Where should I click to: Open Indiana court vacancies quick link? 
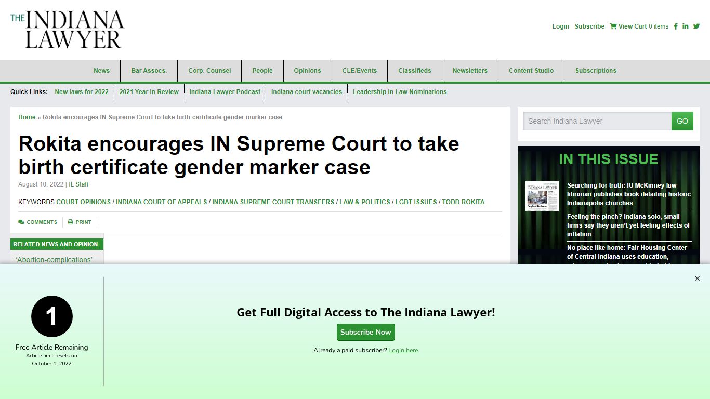click(307, 92)
